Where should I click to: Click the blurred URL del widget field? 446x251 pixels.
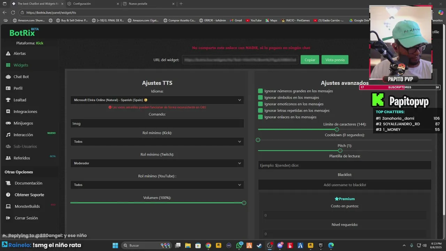(240, 60)
